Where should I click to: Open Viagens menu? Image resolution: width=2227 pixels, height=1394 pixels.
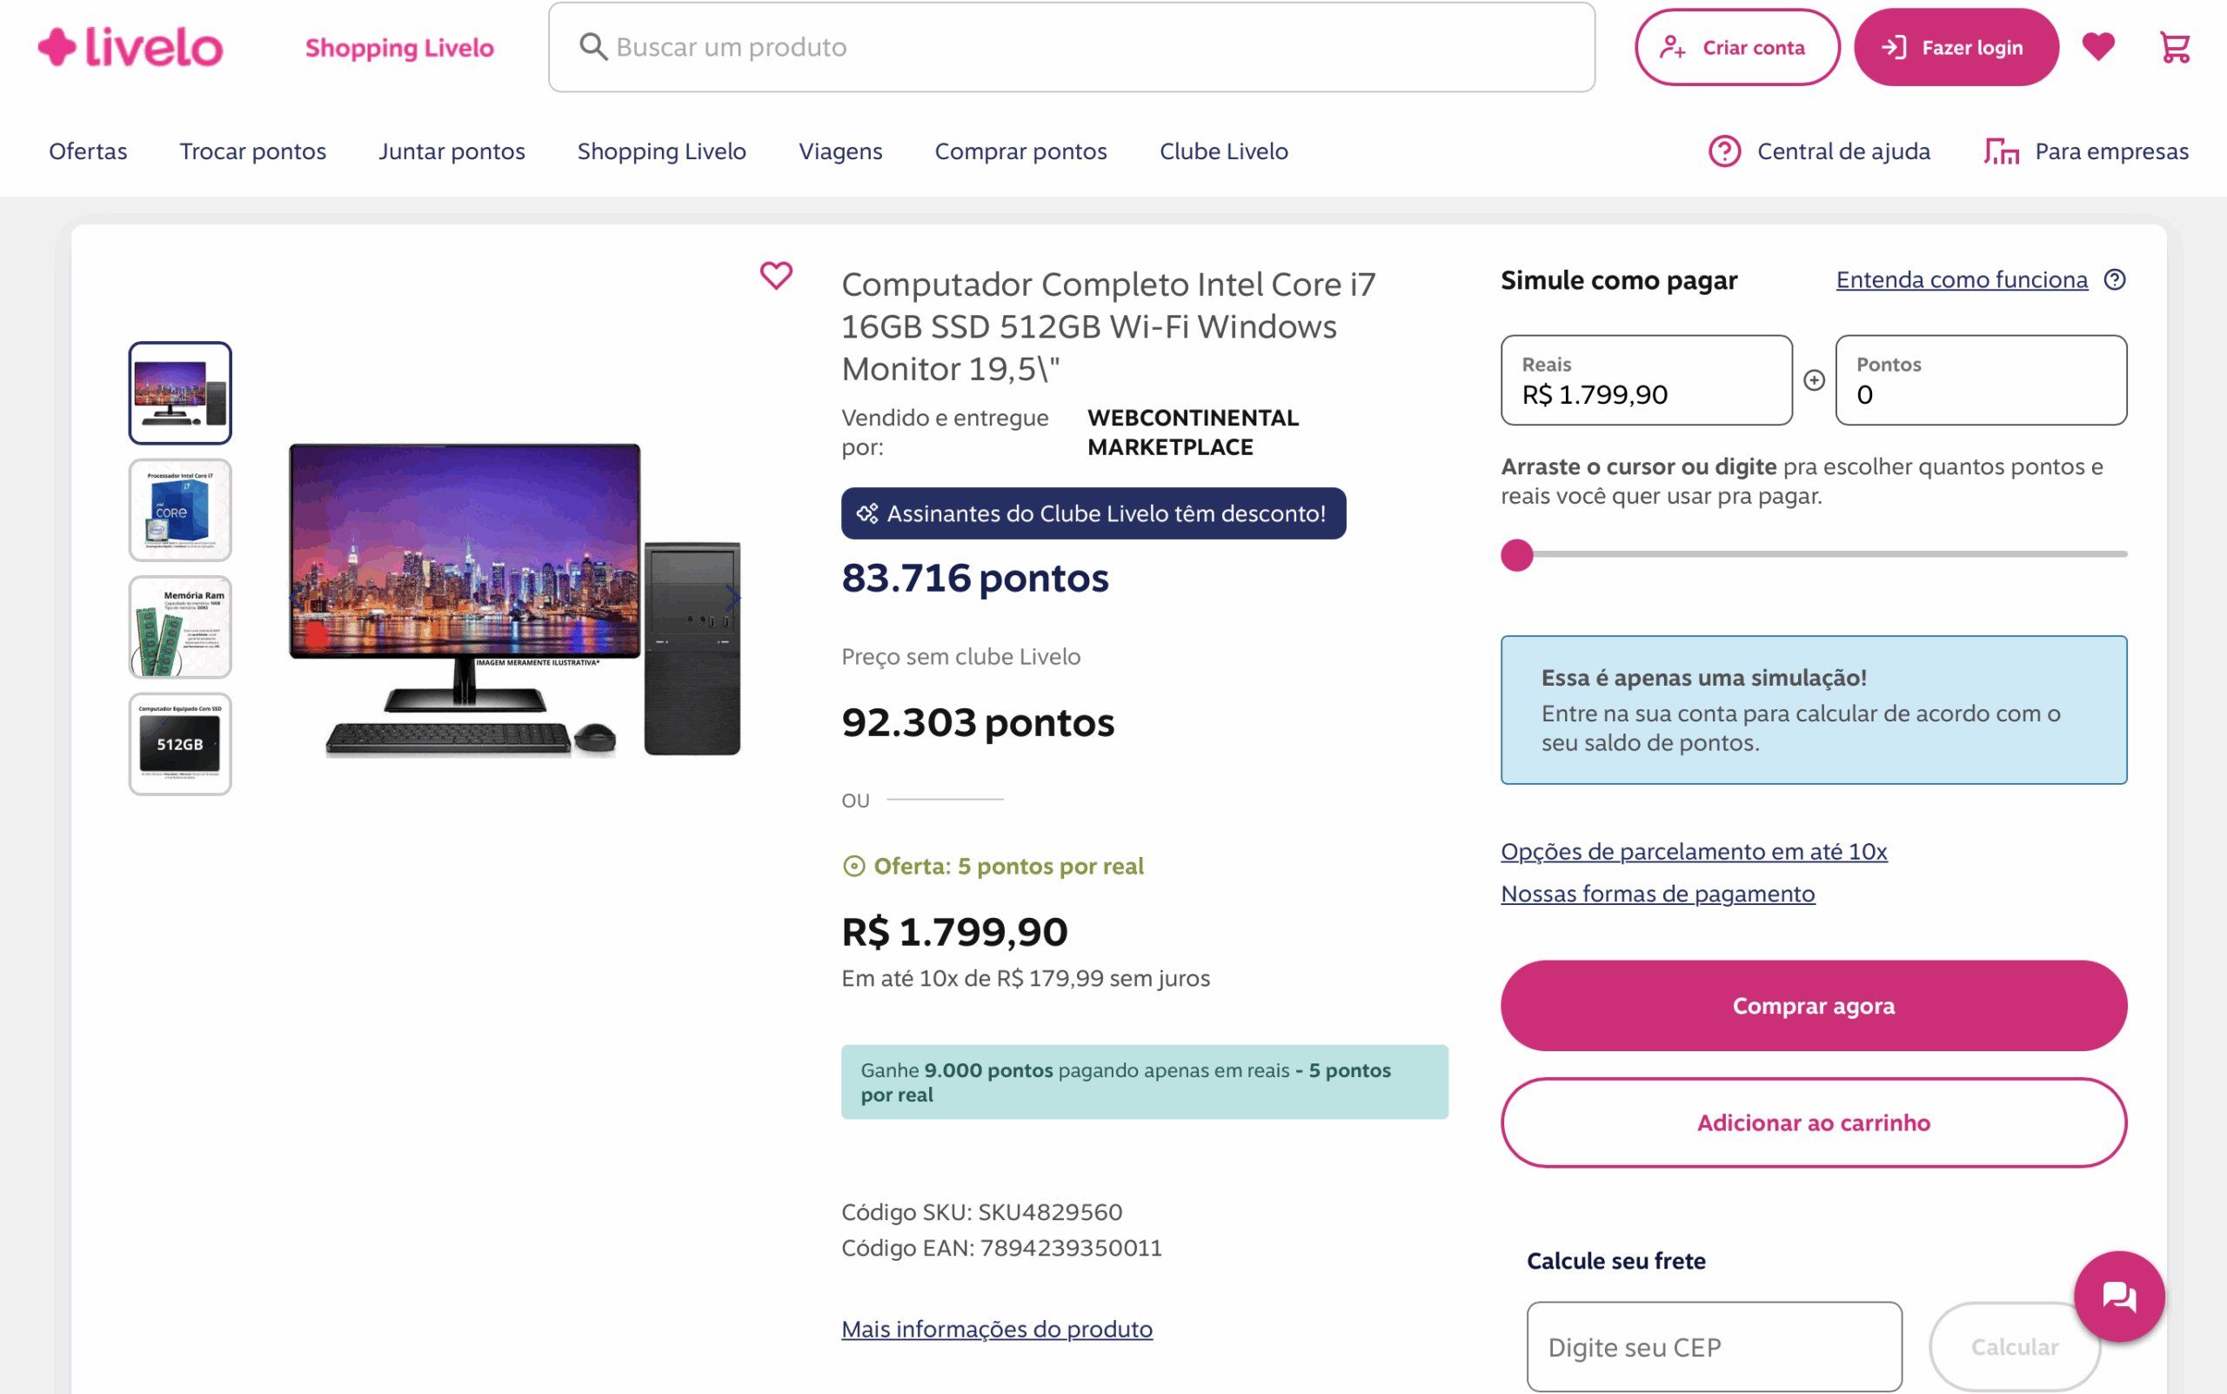pyautogui.click(x=839, y=151)
